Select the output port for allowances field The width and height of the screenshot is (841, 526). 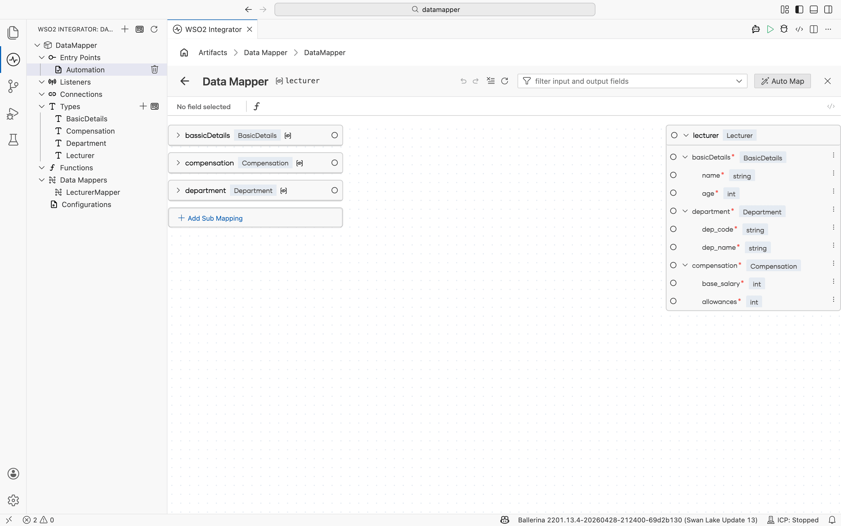coord(673,301)
